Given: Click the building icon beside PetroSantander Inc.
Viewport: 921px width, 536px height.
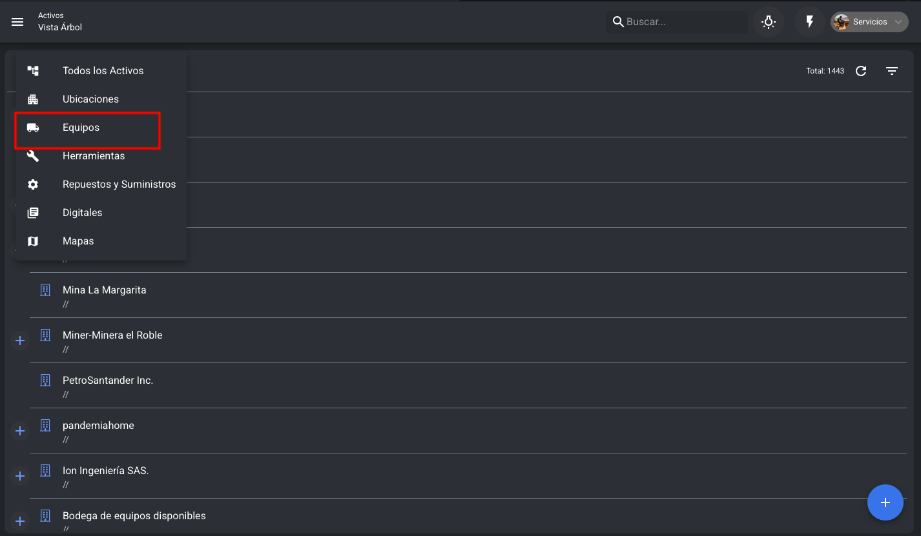Looking at the screenshot, I should pyautogui.click(x=45, y=381).
